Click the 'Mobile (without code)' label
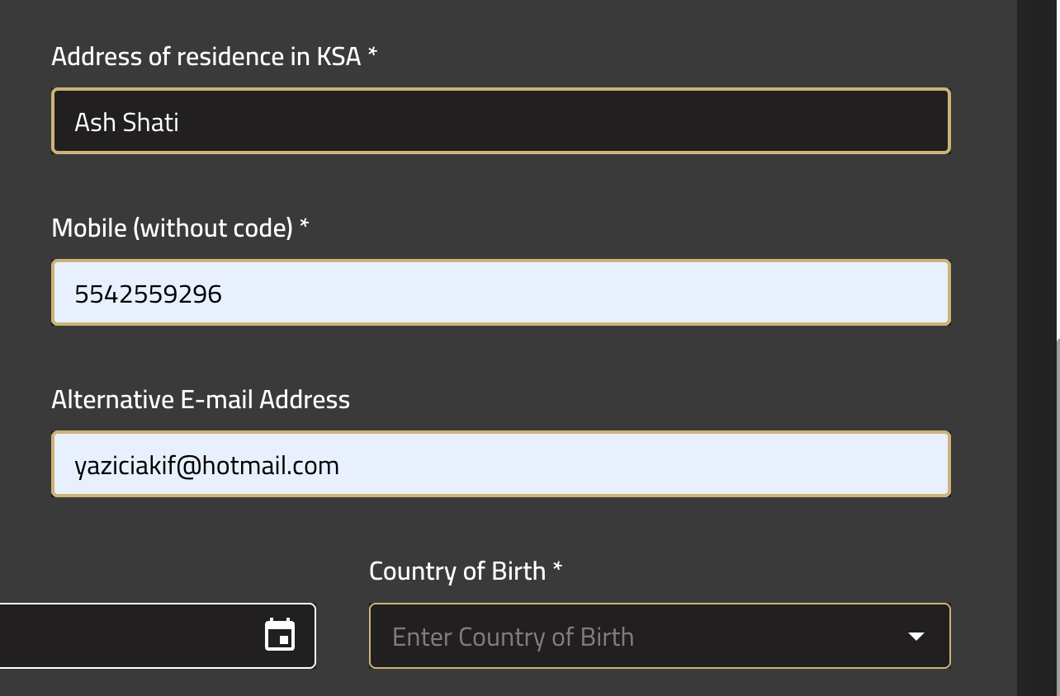 coord(172,228)
